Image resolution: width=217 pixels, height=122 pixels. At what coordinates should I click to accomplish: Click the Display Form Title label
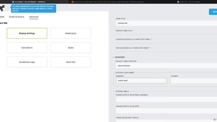[x=124, y=31]
